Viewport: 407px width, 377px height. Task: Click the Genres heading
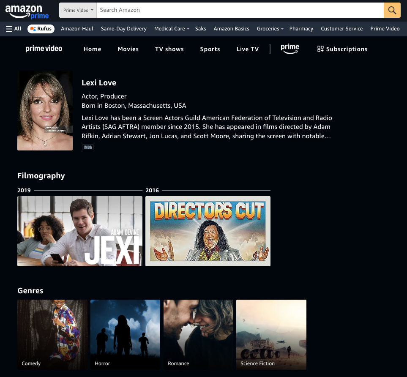click(30, 290)
